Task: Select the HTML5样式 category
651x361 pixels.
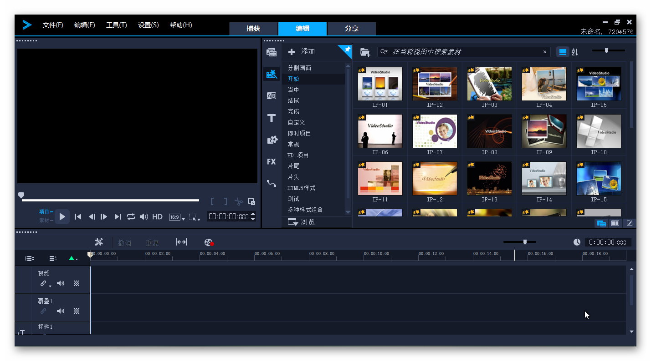Action: [x=301, y=188]
